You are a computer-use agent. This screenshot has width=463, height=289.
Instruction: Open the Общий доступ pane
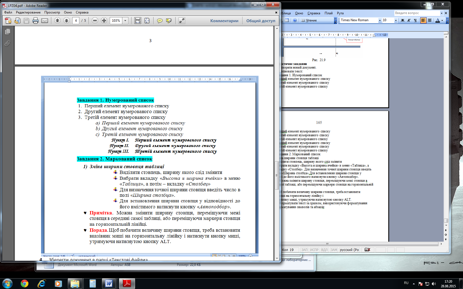(261, 21)
